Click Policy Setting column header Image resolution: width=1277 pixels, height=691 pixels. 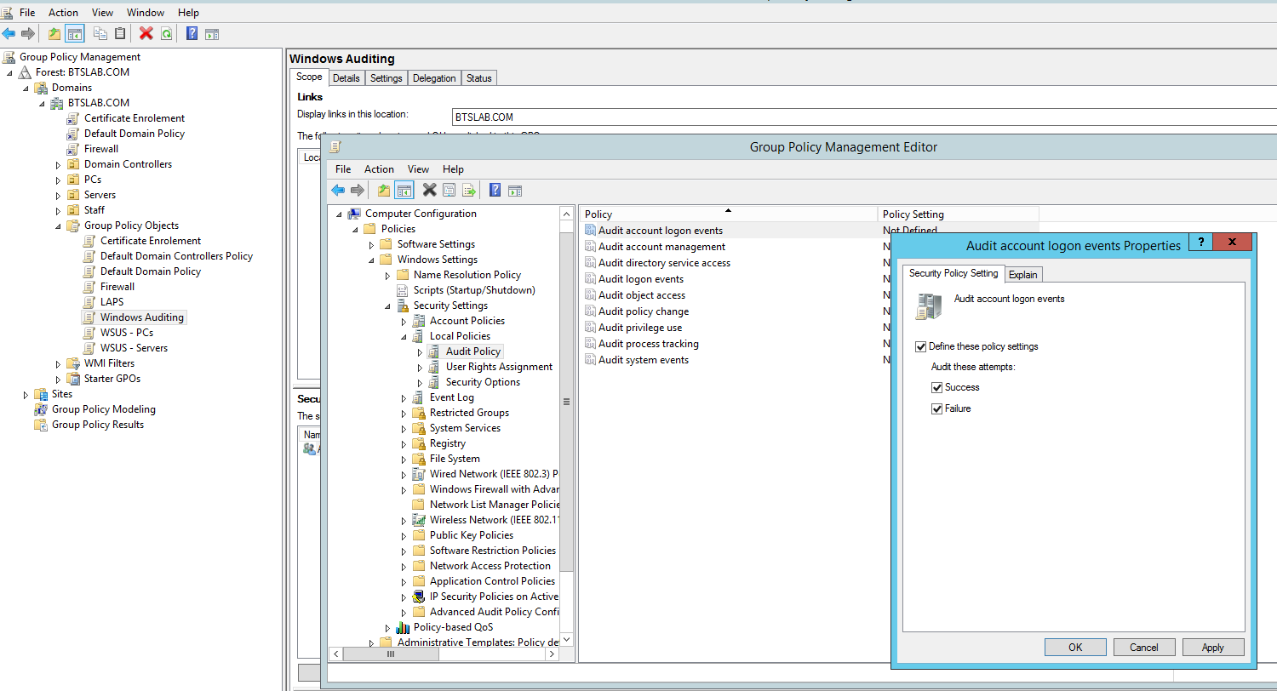(958, 214)
